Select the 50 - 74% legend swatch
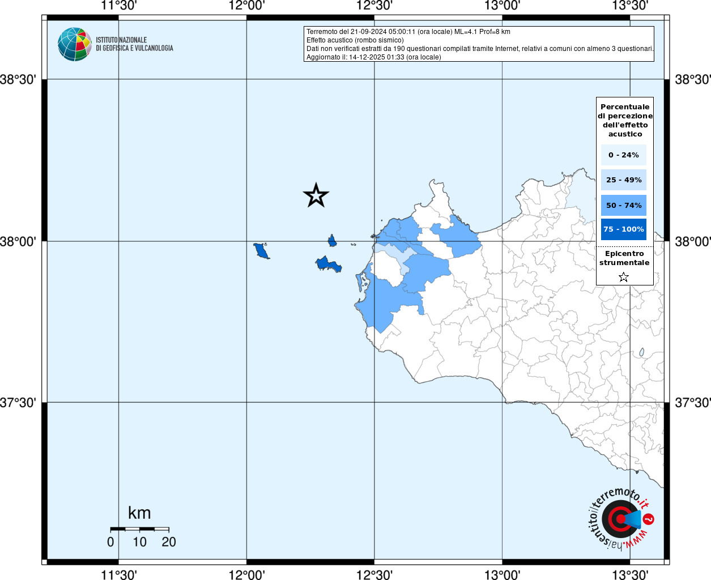The height and width of the screenshot is (580, 711). pos(624,205)
